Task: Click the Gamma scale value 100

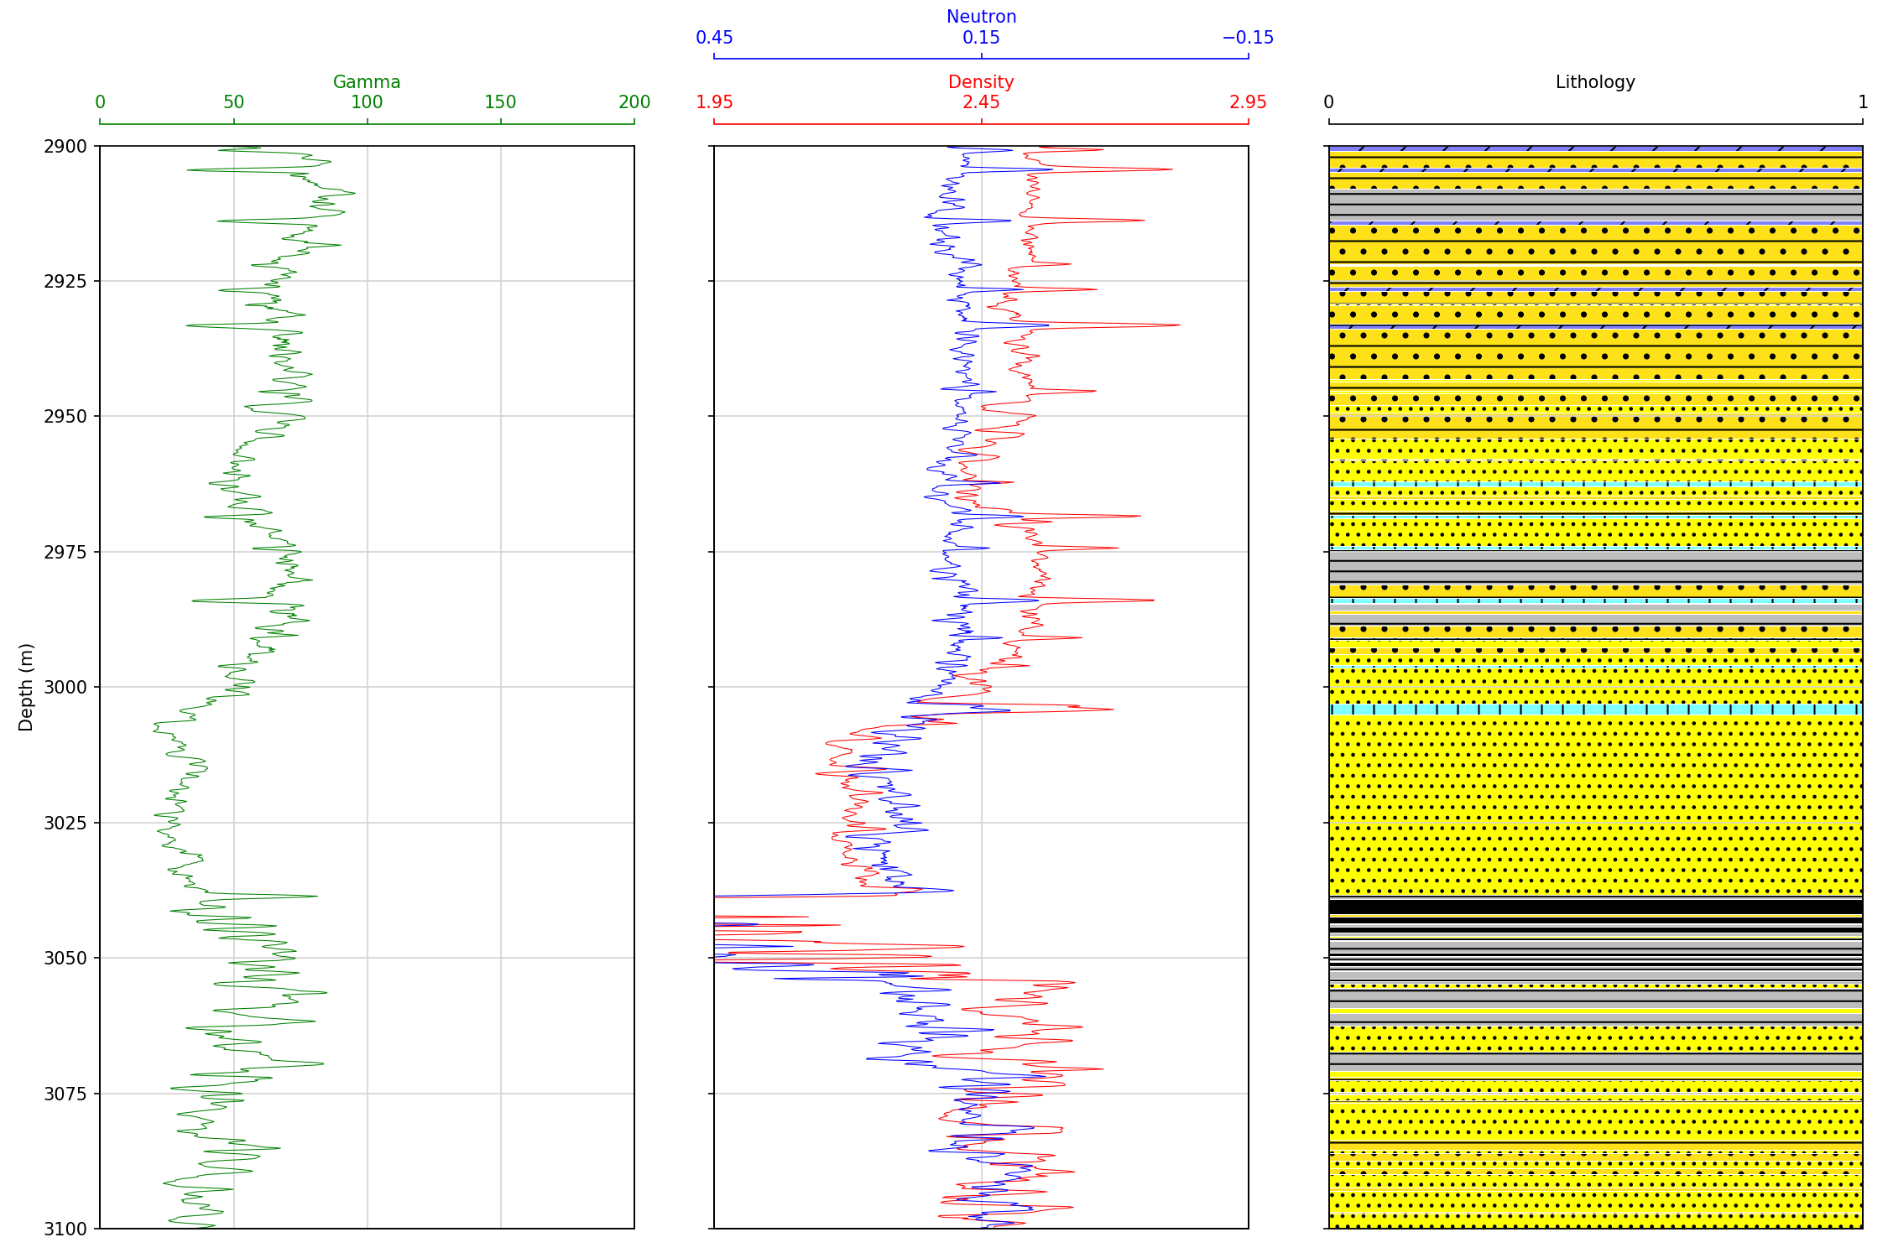Action: click(x=367, y=102)
